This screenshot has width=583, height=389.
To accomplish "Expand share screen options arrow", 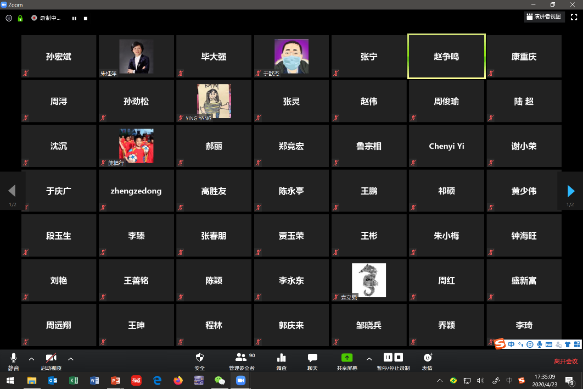I will coord(369,358).
